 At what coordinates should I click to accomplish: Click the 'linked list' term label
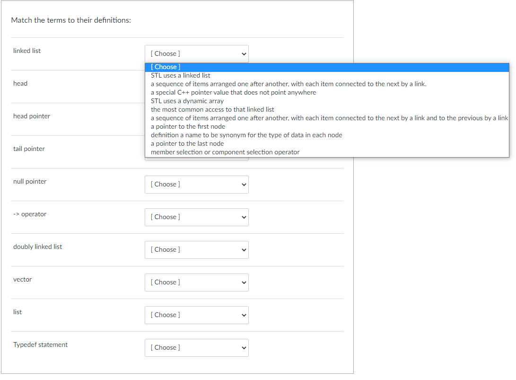(27, 51)
